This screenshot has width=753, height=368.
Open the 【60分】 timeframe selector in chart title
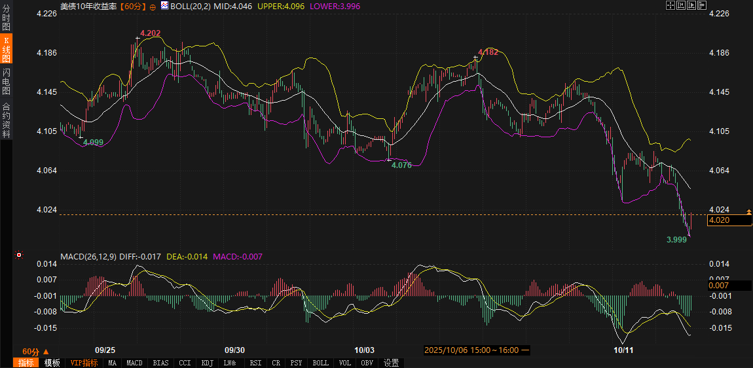tap(134, 6)
